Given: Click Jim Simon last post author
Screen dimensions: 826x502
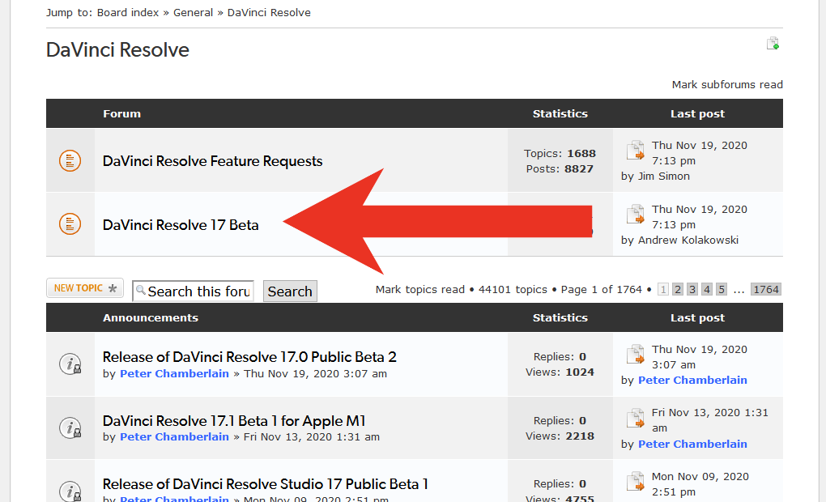Looking at the screenshot, I should tap(664, 177).
